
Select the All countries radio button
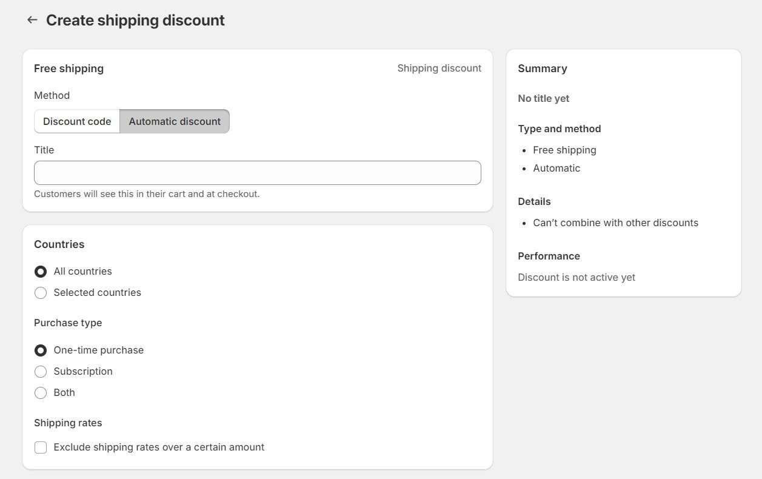click(41, 272)
